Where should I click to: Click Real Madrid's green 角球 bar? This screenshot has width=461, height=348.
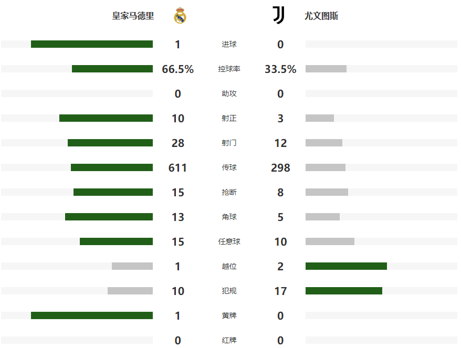click(x=109, y=217)
